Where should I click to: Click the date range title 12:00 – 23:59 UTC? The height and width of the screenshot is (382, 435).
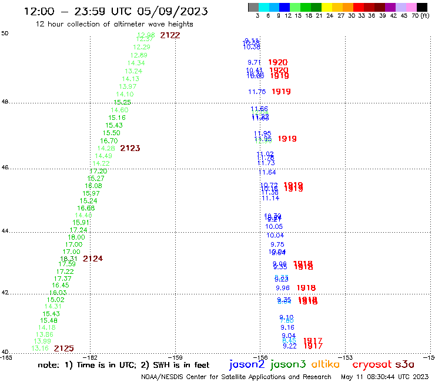pyautogui.click(x=116, y=11)
